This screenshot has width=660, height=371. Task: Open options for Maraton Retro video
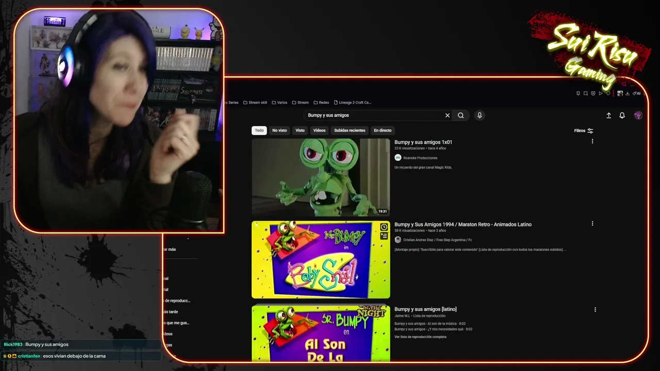pos(592,224)
